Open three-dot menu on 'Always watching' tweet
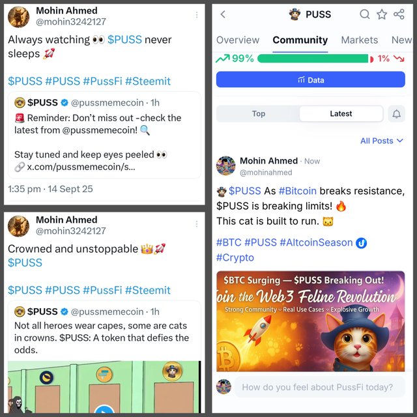 (x=197, y=15)
